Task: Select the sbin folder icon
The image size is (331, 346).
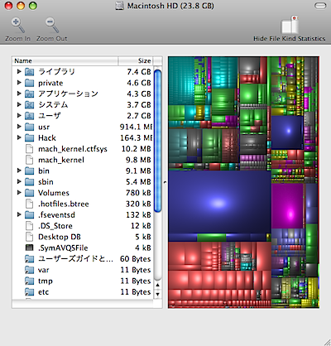Action: (x=29, y=182)
